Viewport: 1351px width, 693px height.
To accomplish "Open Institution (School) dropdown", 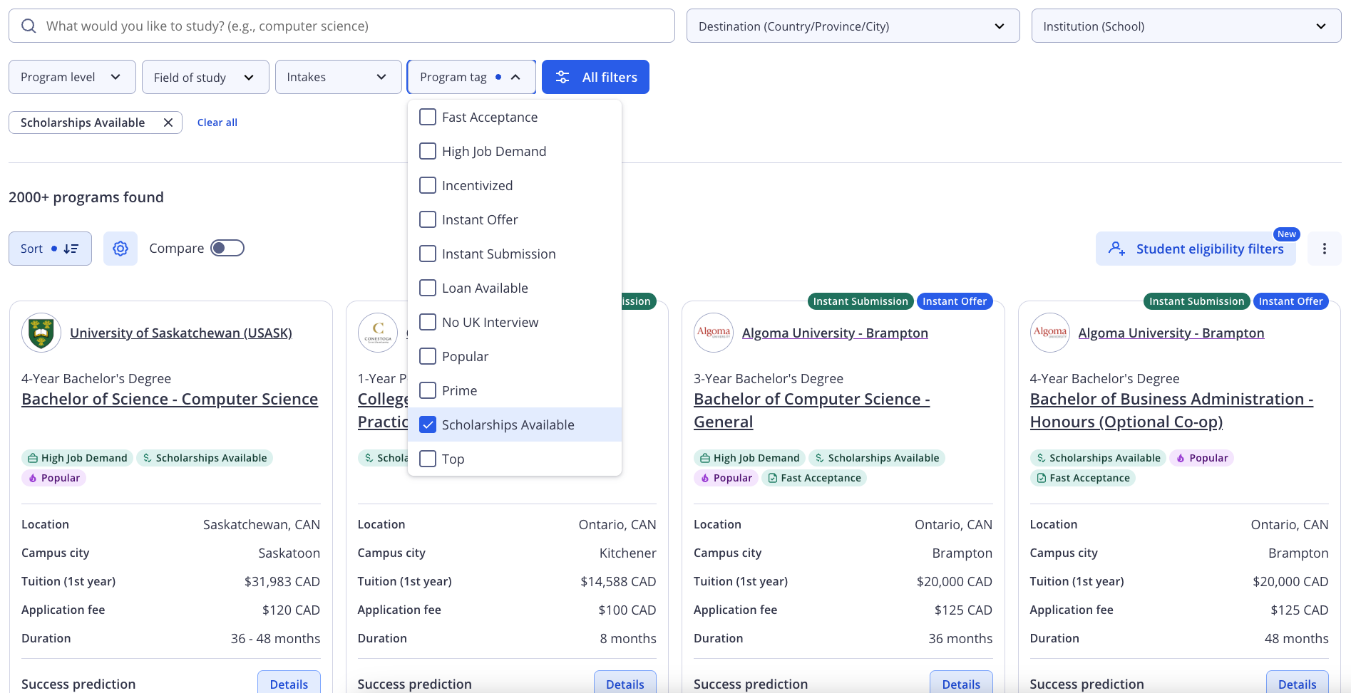I will [x=1186, y=26].
